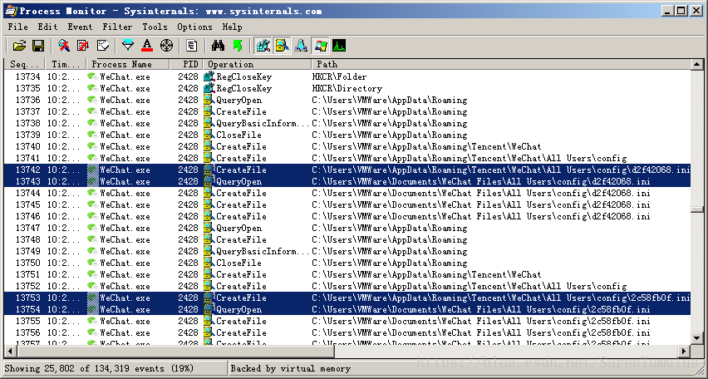Screen dimensions: 708x379
Task: Open Highlight settings red A icon
Action: click(147, 46)
